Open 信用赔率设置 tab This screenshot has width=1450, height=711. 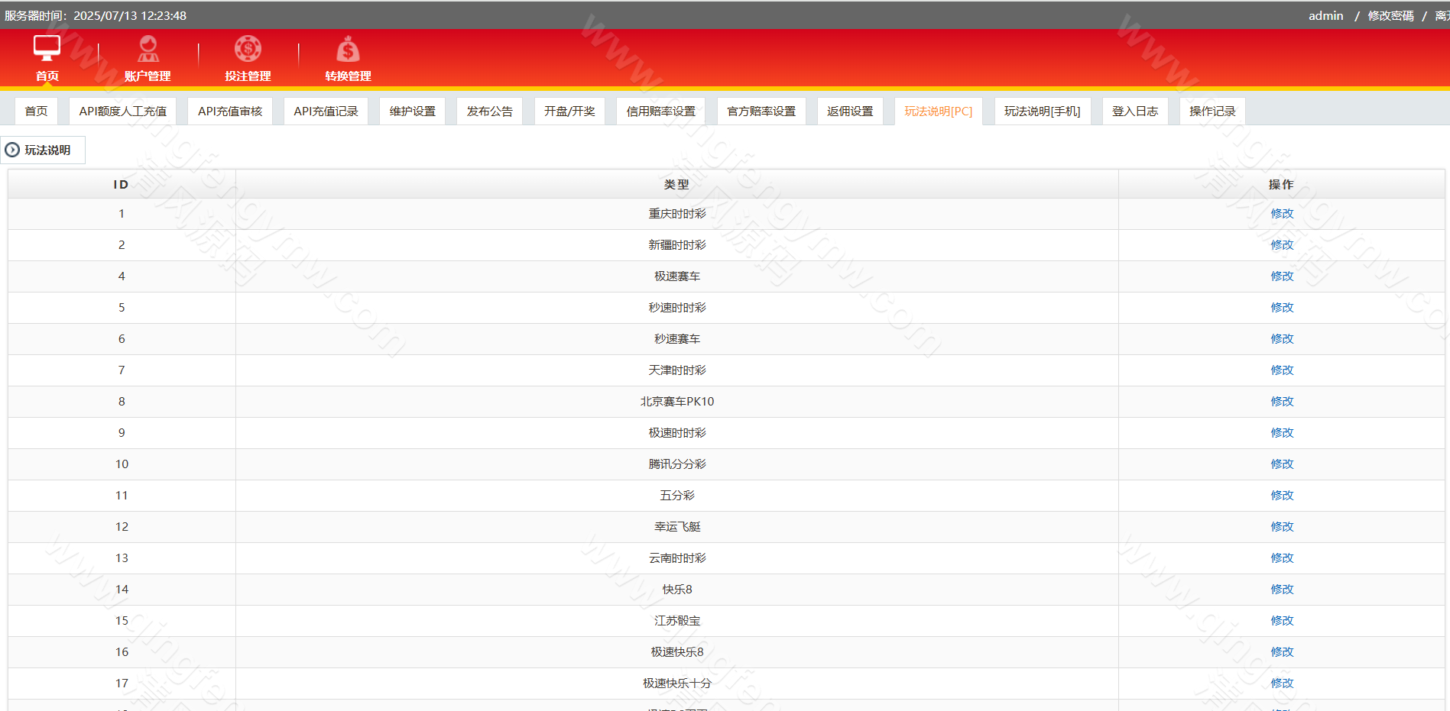pos(660,111)
